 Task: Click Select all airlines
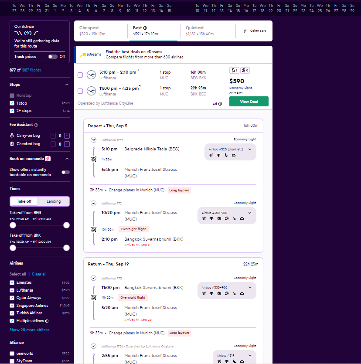(x=17, y=274)
